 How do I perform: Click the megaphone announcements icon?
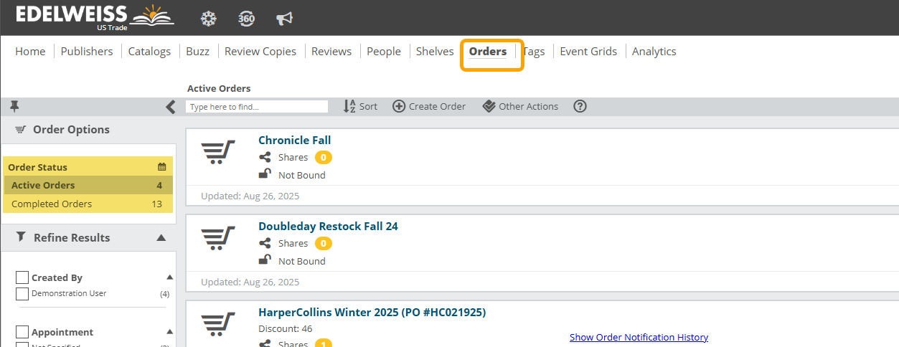tap(284, 19)
